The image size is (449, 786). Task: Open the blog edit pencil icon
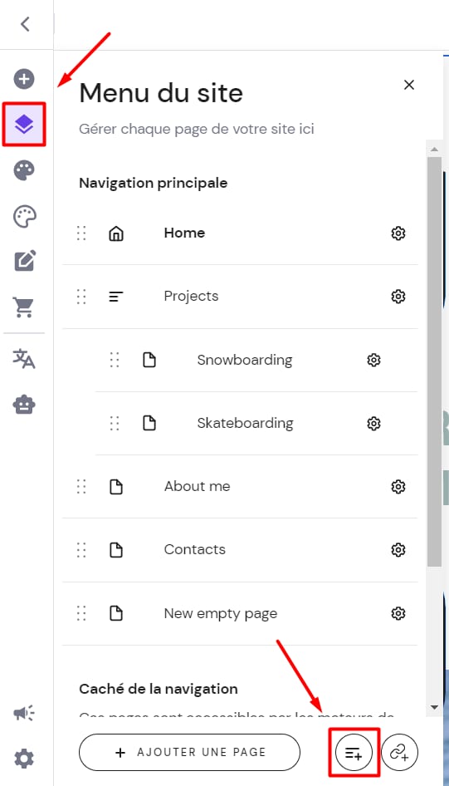(25, 261)
